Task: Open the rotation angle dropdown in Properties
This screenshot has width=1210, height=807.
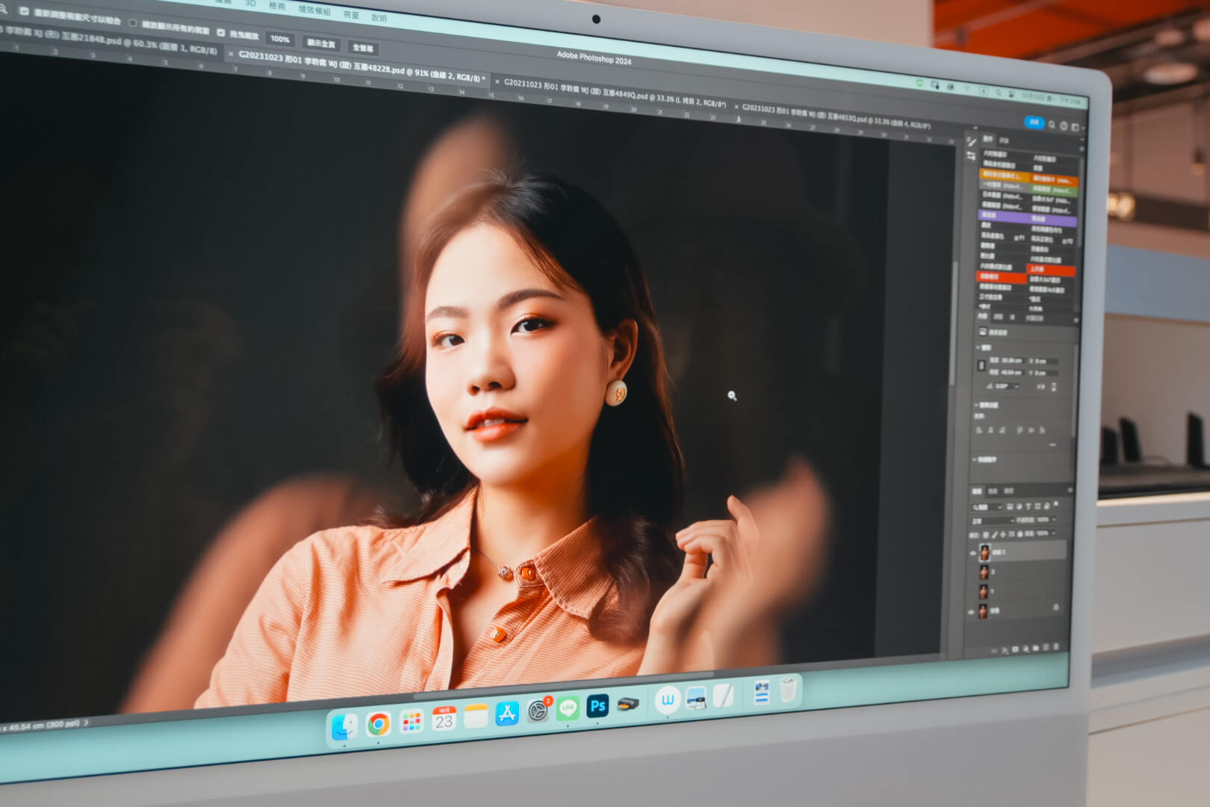Action: click(x=1017, y=386)
